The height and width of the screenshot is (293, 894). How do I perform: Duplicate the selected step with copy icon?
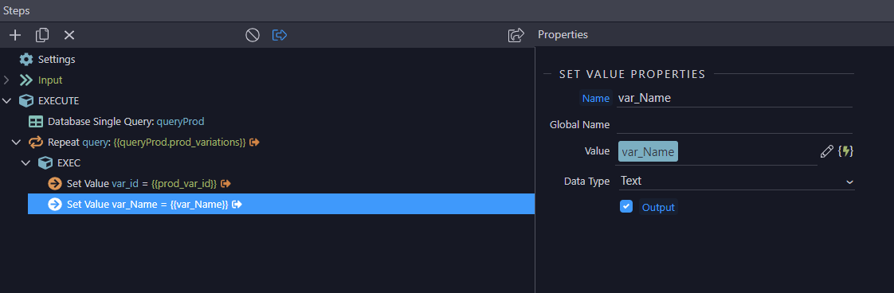coord(42,35)
